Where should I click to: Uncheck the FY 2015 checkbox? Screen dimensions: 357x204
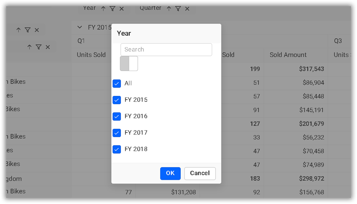117,100
